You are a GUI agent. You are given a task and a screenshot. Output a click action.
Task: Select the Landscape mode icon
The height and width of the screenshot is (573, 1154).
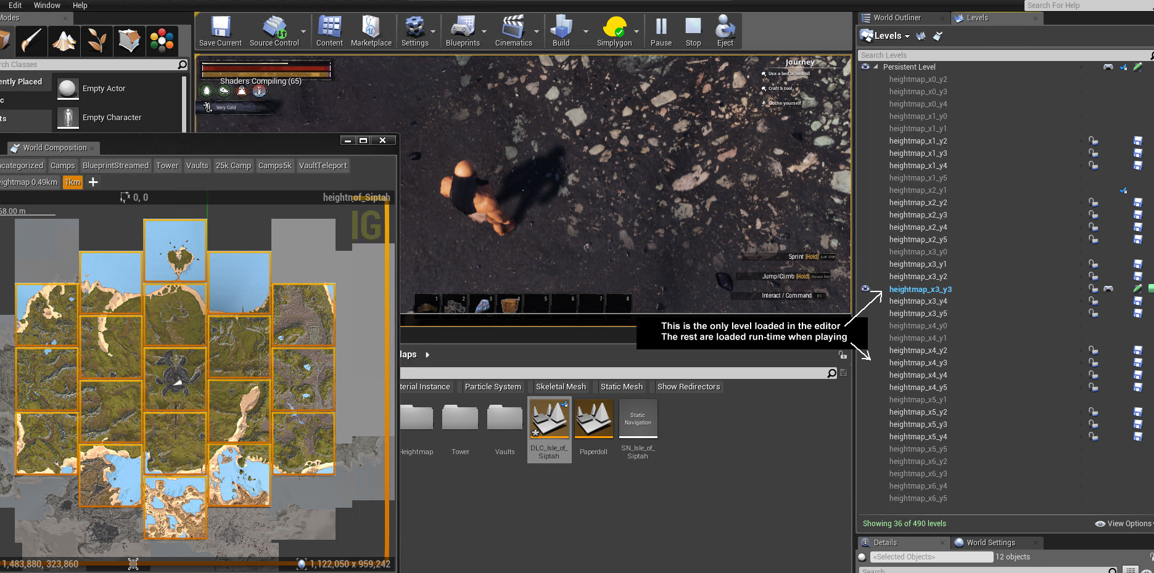(x=64, y=41)
